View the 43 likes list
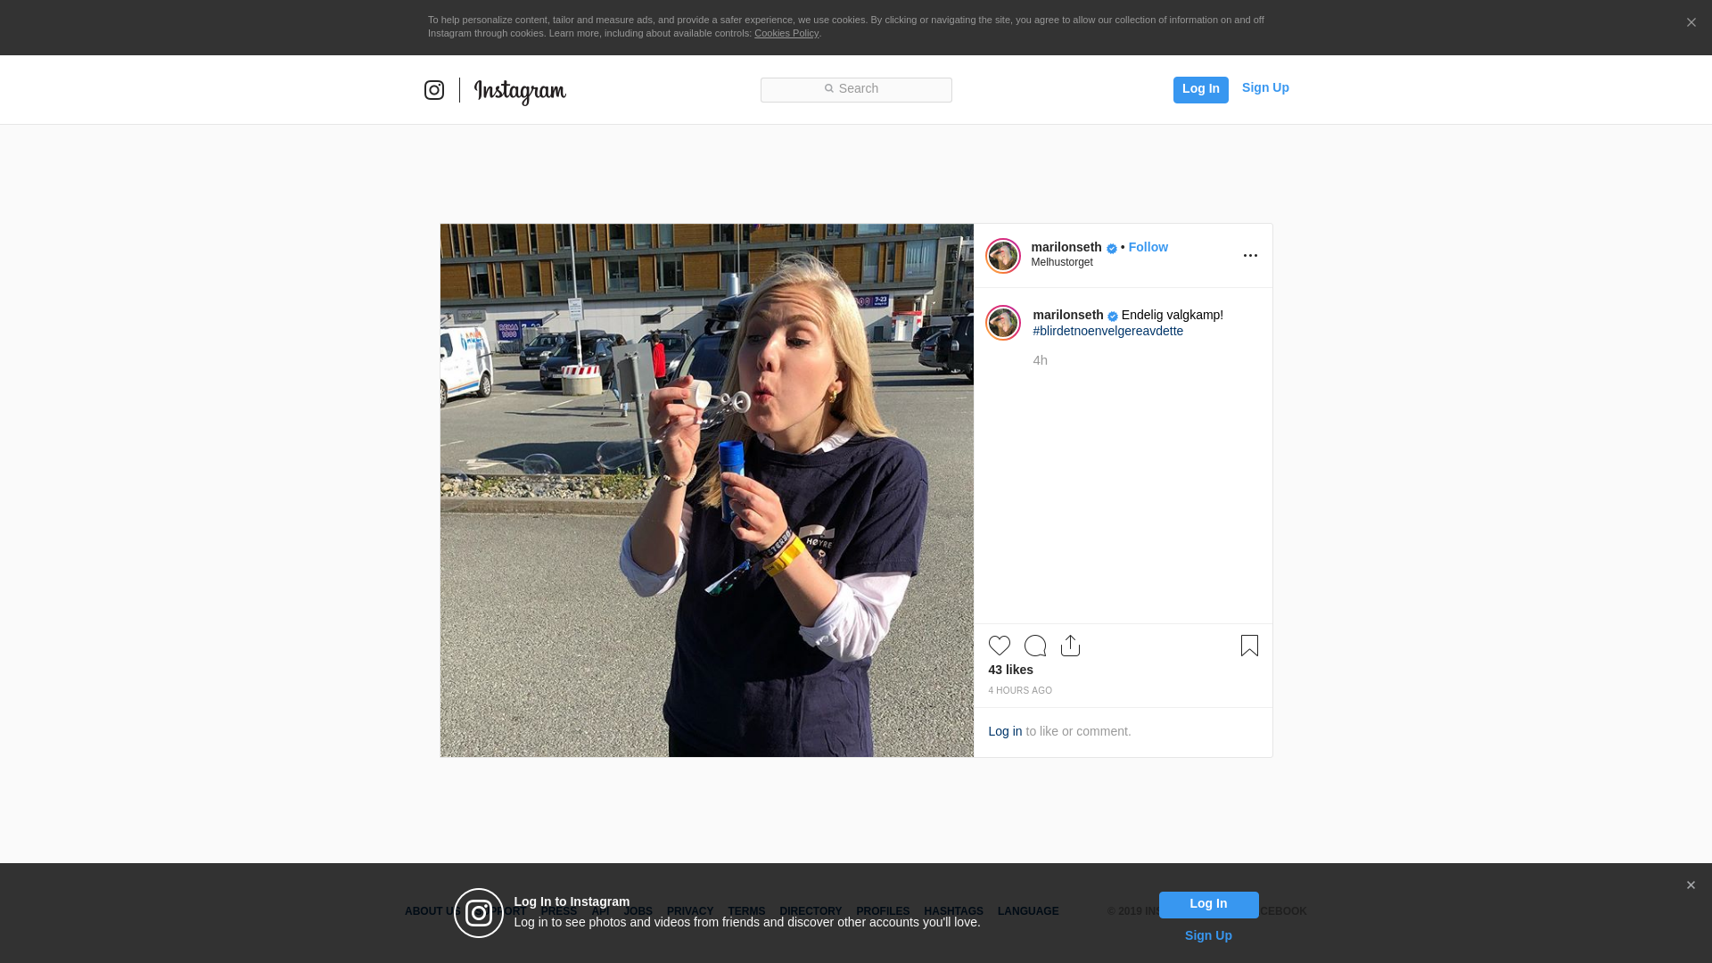Viewport: 1712px width, 963px height. click(1011, 670)
